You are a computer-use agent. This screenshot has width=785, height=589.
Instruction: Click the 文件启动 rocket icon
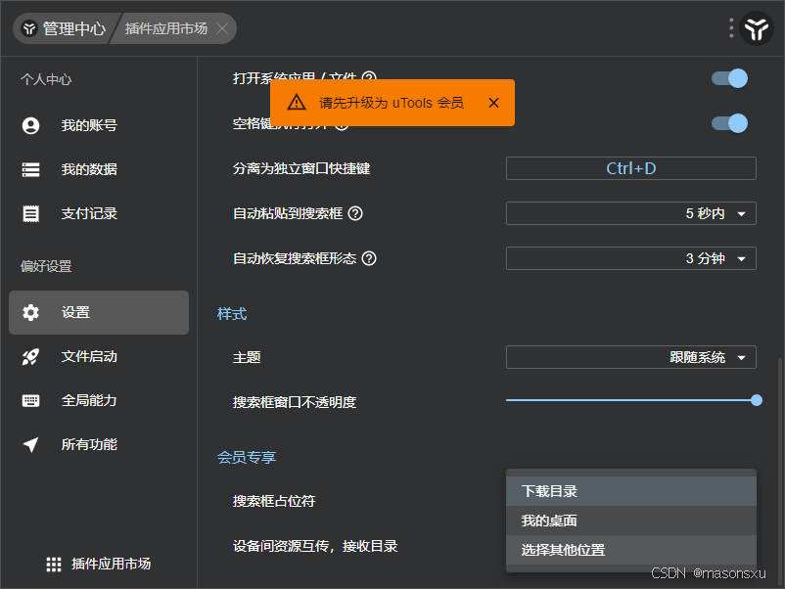(x=30, y=356)
